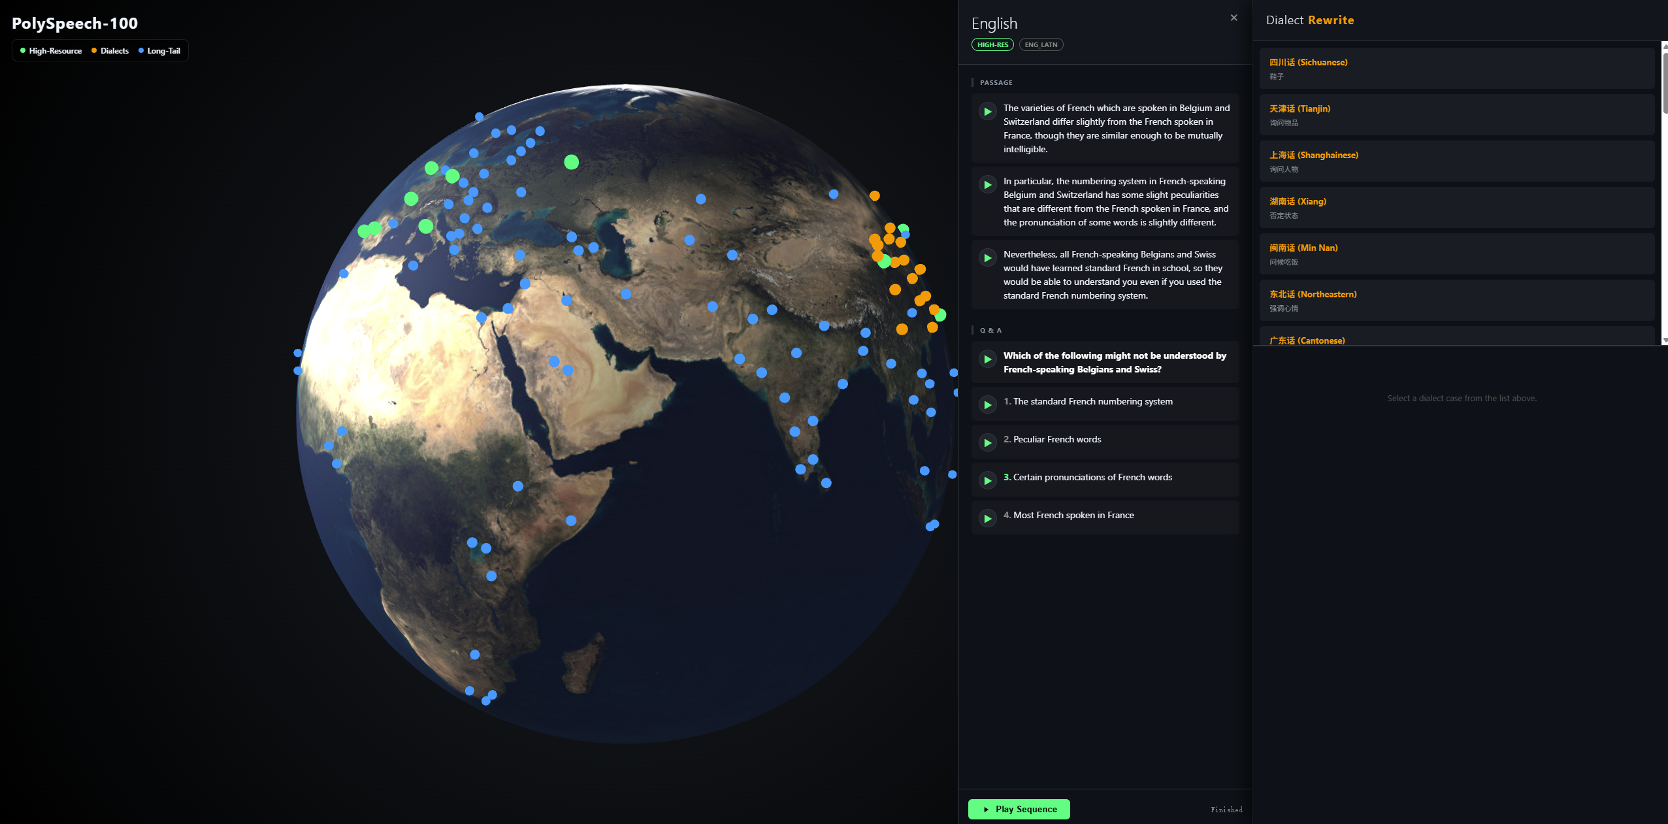Close the English language panel

pyautogui.click(x=1234, y=18)
